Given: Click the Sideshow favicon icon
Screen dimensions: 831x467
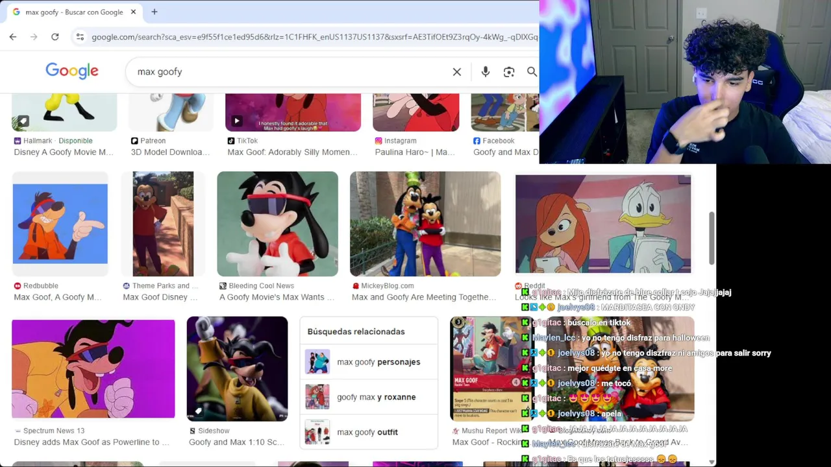Looking at the screenshot, I should point(193,431).
